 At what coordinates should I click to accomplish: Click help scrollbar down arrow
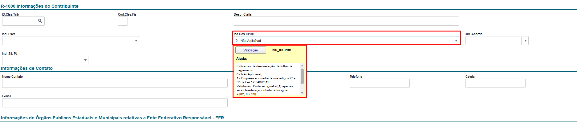pos(302,93)
